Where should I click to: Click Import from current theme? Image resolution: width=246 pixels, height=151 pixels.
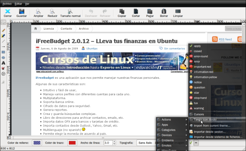[217, 126]
